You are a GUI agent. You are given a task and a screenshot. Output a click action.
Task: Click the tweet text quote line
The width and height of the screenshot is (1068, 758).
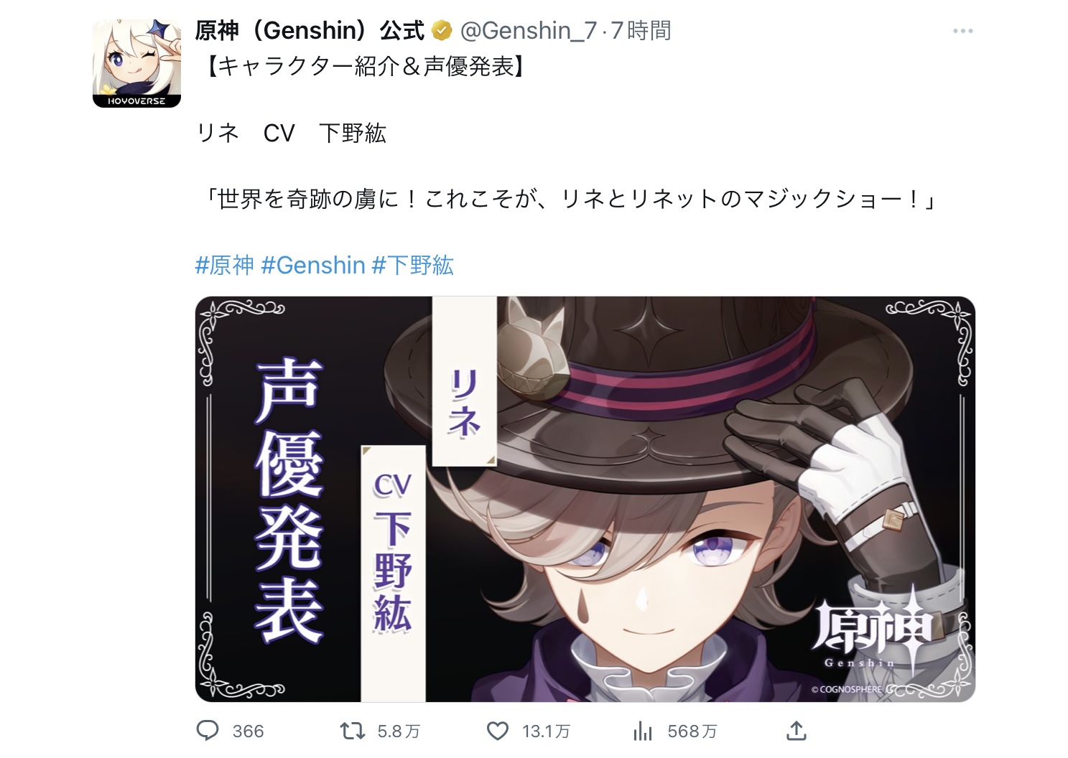pos(569,199)
